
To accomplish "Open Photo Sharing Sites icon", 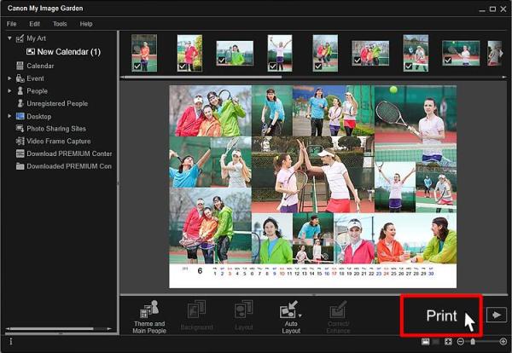I will (20, 129).
